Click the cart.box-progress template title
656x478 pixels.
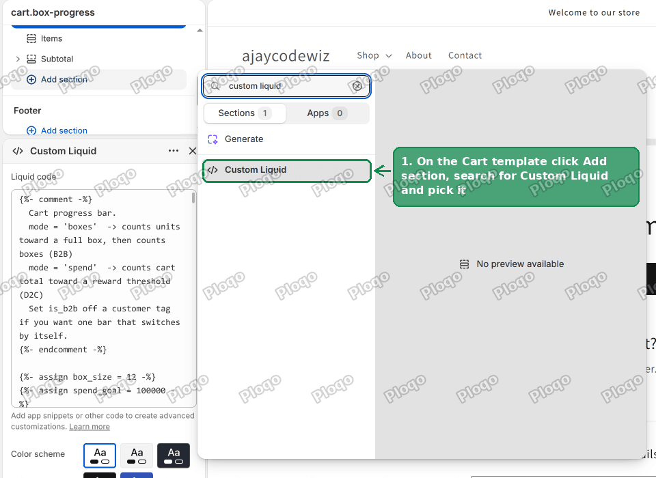pyautogui.click(x=53, y=12)
